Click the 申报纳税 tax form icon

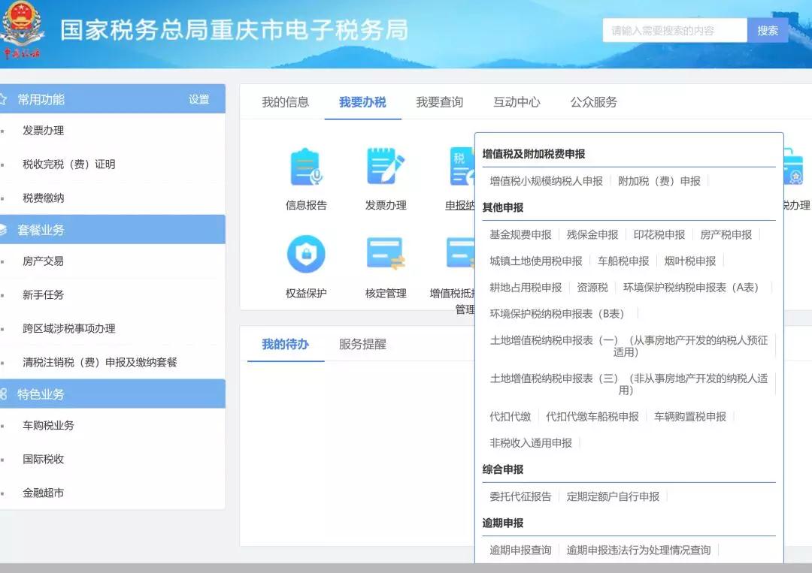462,167
